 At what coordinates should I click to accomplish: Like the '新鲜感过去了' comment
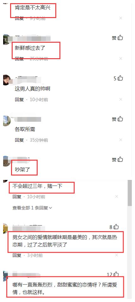point(118,38)
